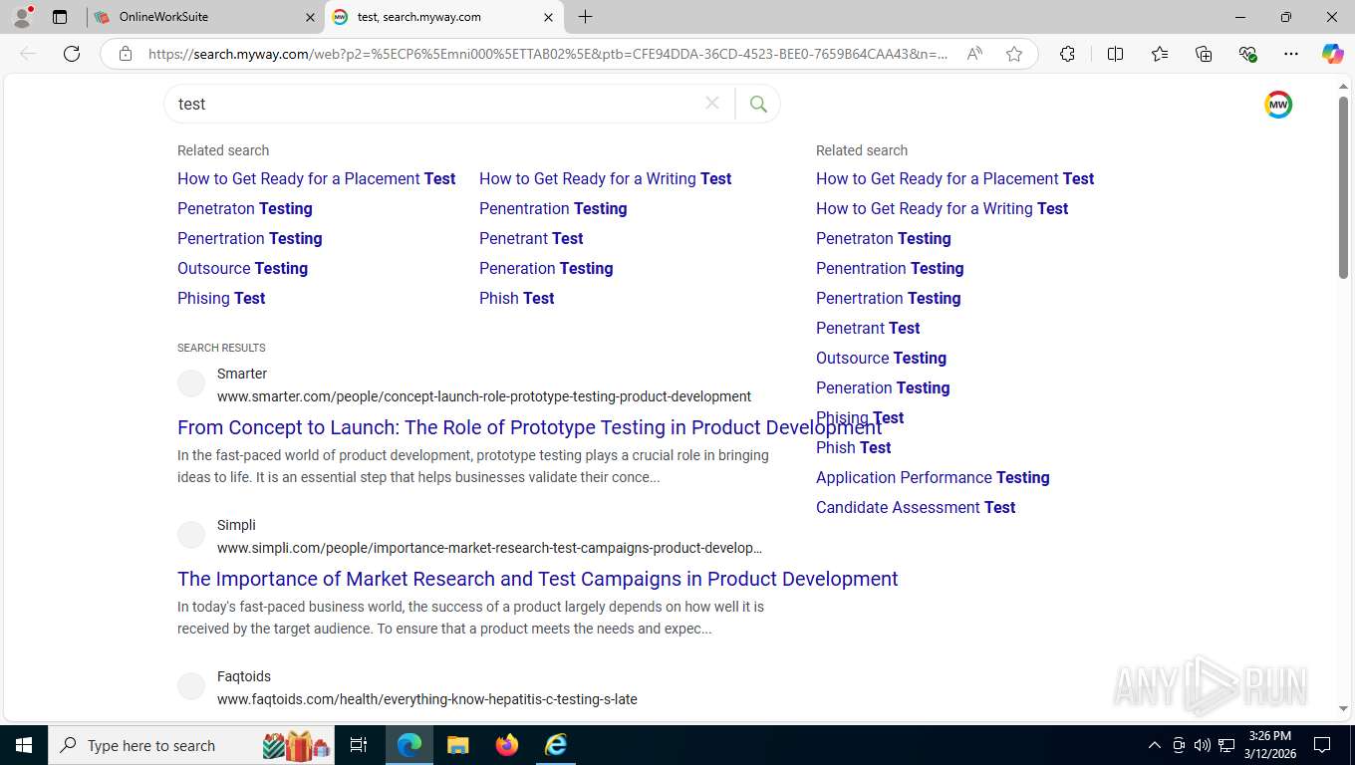View site information padlock icon
1355x765 pixels.
coord(126,54)
